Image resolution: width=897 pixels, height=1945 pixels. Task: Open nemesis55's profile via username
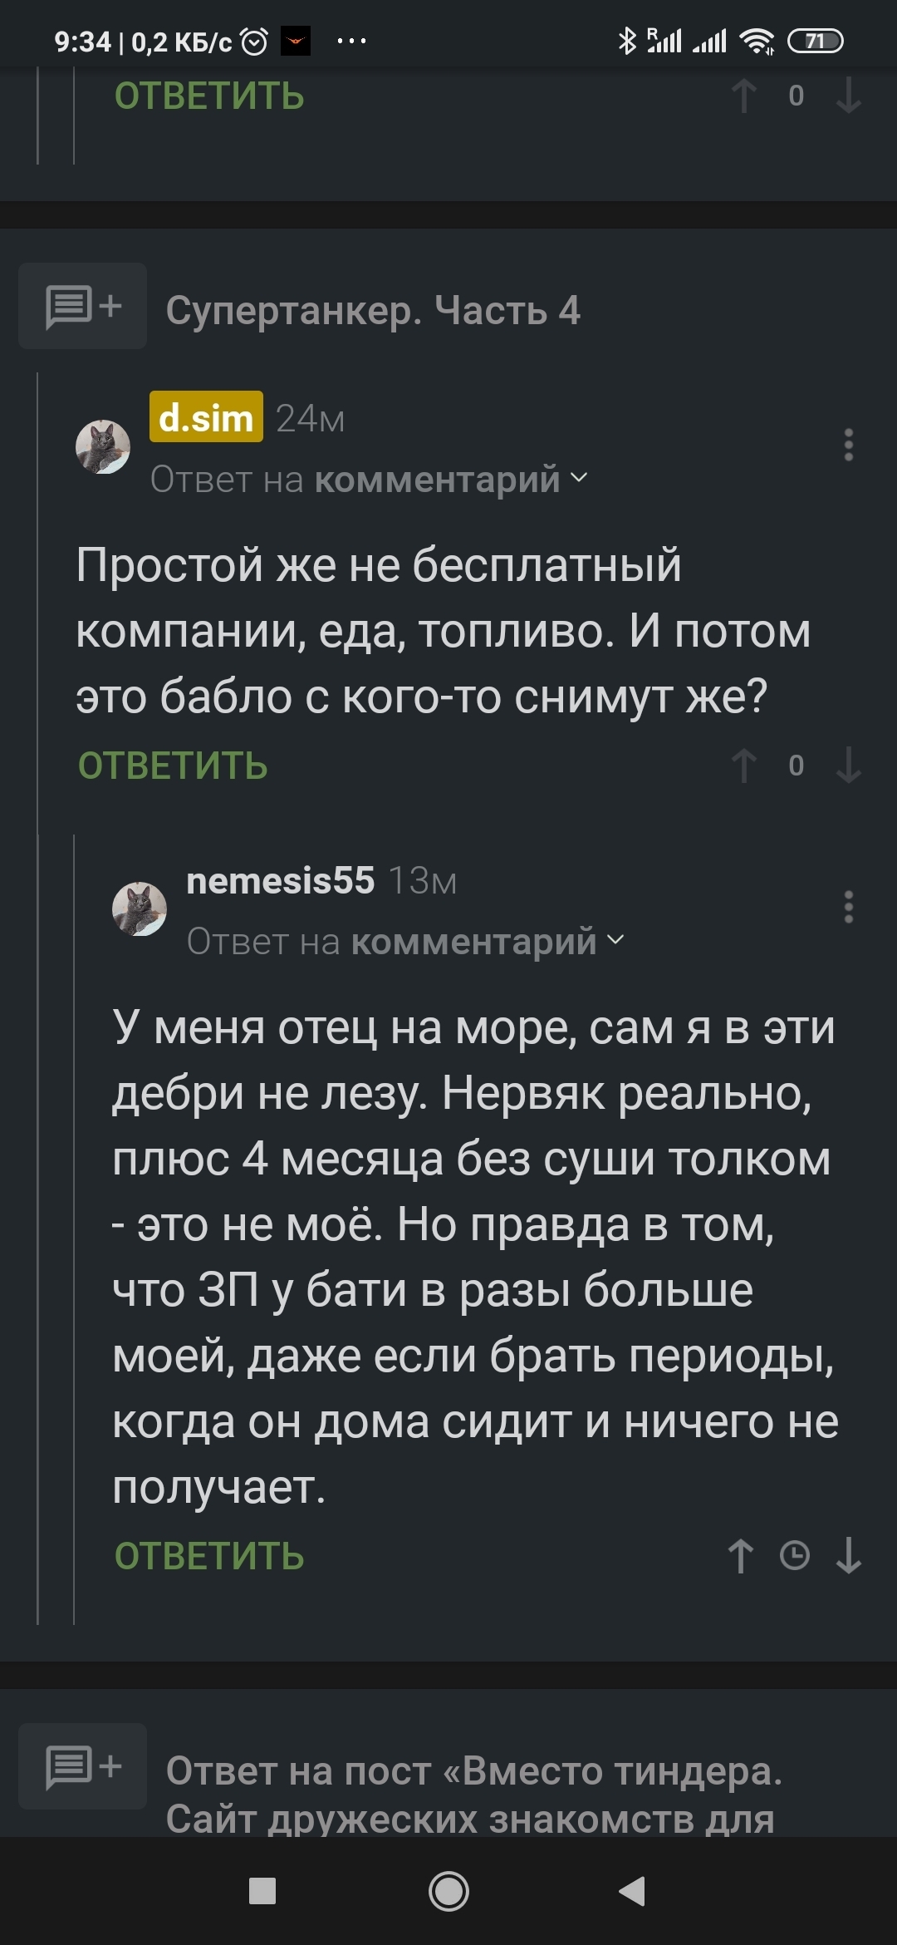point(280,880)
